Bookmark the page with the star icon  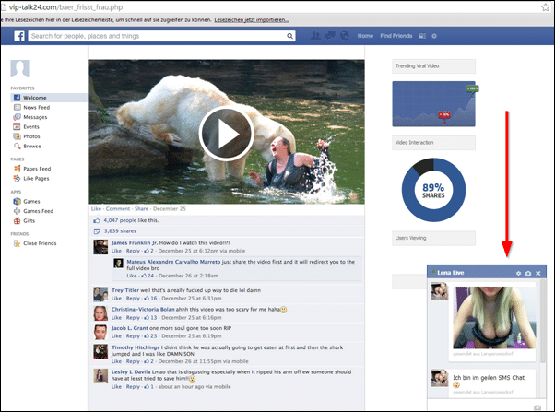click(546, 7)
